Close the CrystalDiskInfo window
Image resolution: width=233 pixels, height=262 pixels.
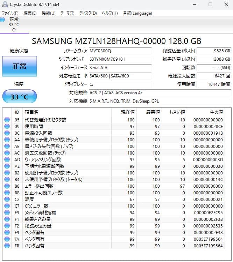coord(226,4)
